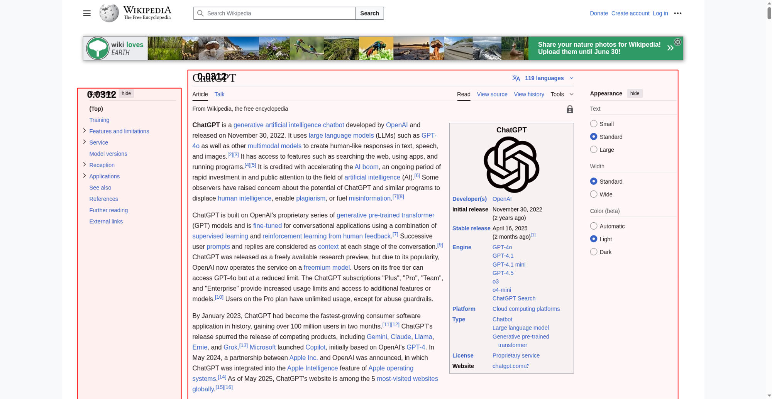The image size is (772, 399).
Task: Open ChatGPT Search link in infobox
Action: coord(514,298)
